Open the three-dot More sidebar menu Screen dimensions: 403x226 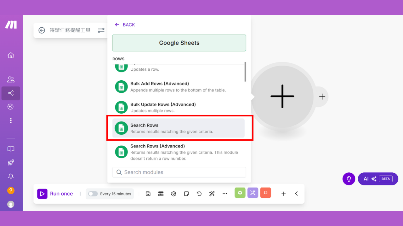coord(11,121)
